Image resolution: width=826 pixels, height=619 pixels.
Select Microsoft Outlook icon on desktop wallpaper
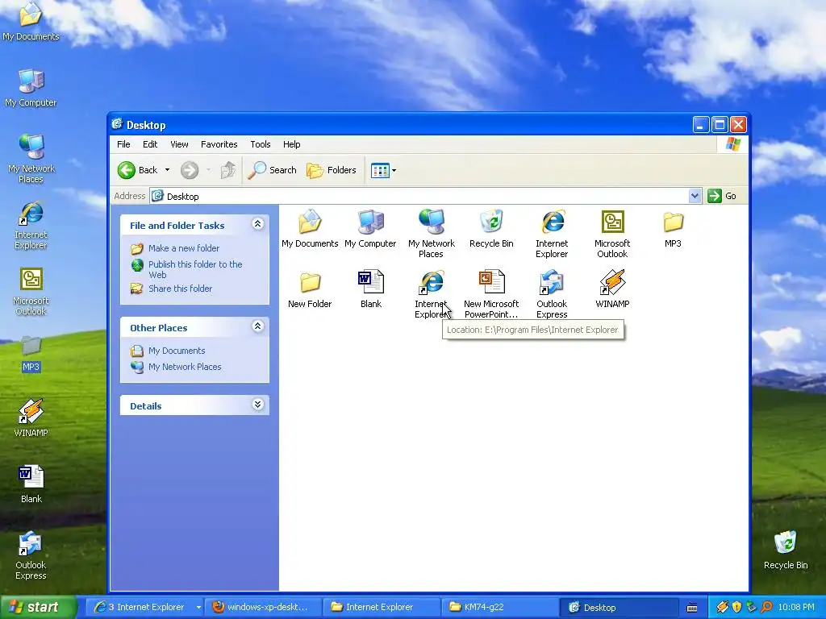tap(31, 291)
